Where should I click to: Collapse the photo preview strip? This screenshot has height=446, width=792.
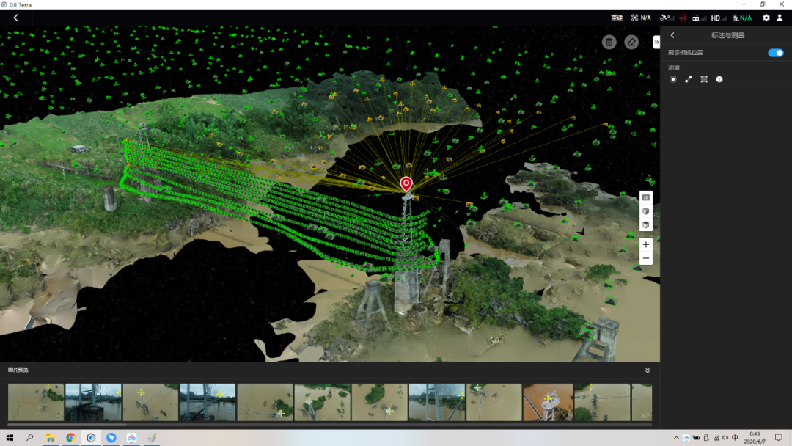(648, 370)
